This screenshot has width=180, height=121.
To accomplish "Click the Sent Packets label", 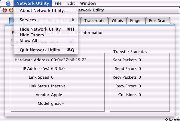I will [125, 60].
